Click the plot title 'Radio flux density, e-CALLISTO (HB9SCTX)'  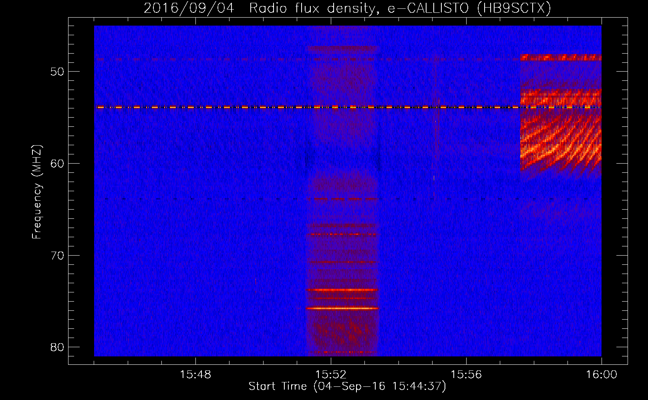(x=400, y=8)
